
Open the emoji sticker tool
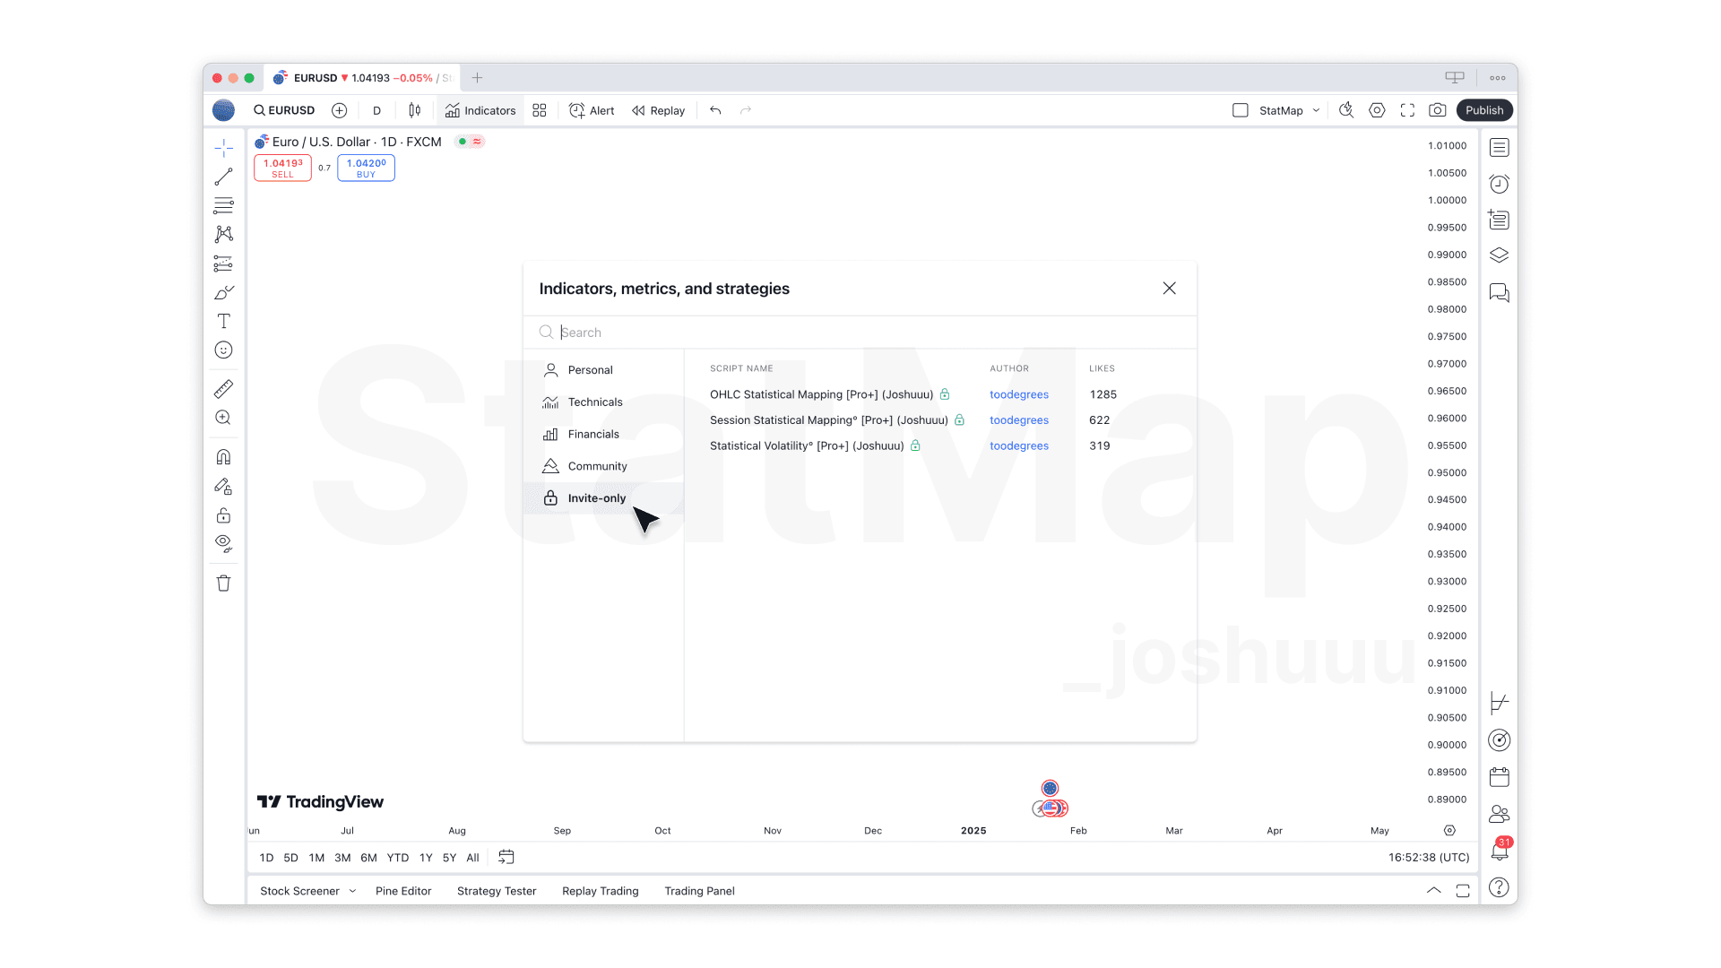(x=223, y=350)
